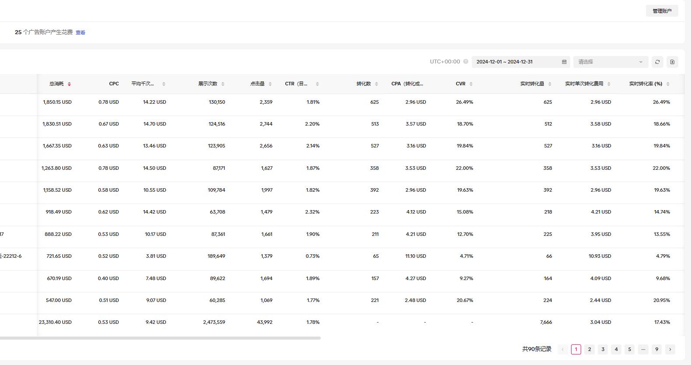Screen dimensions: 691x365
Task: Click the 0.73% CTR cell
Action: [x=312, y=256]
